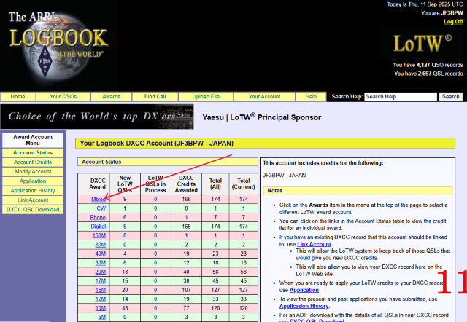467x322 pixels.
Task: Open Account Credits in sidebar
Action: coord(33,162)
